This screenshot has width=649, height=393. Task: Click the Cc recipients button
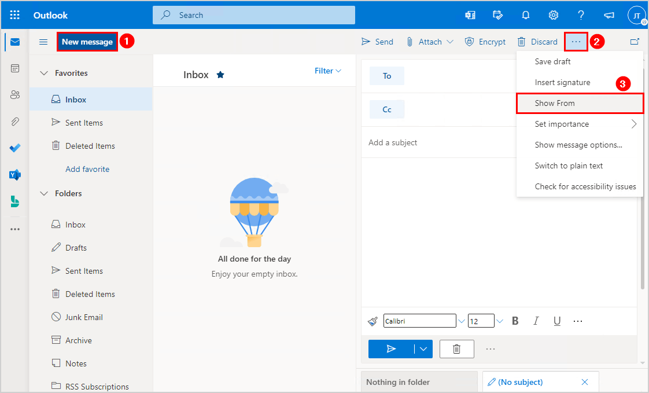(x=387, y=109)
